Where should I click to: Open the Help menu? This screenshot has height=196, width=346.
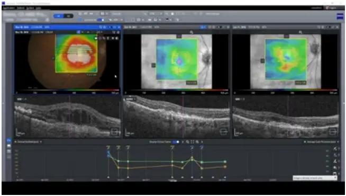39,8
